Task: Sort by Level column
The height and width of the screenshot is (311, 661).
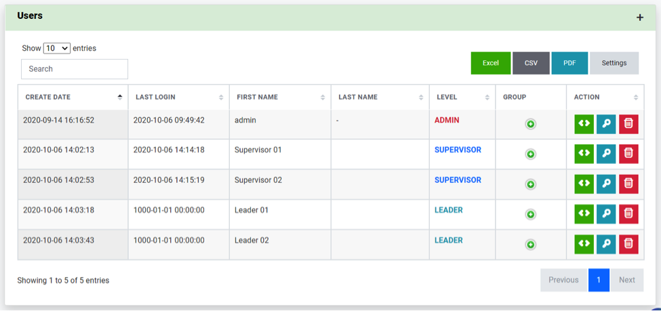Action: pos(462,97)
